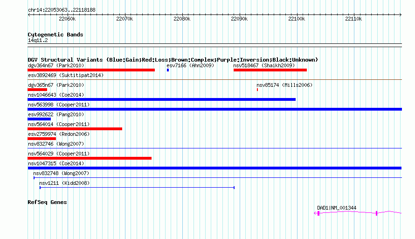Viewport: 415px width, 239px height.
Task: Click the 22060k ruler tick label
Action: pyautogui.click(x=67, y=19)
